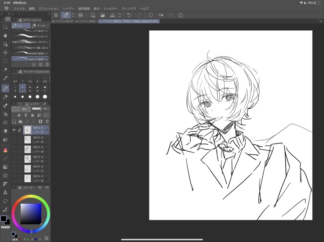Select the 入り抜きペン brush
Image resolution: width=324 pixels, height=242 pixels.
pos(30,31)
